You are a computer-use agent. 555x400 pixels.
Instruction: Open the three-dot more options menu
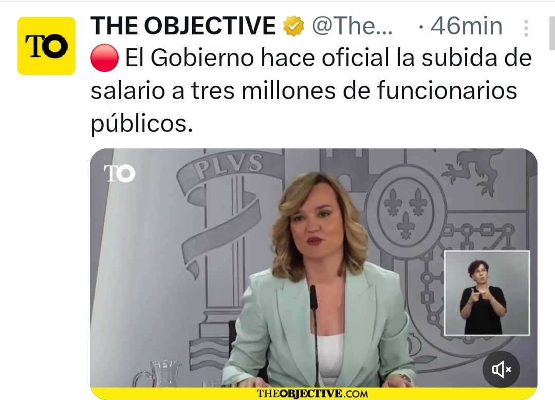pyautogui.click(x=526, y=28)
